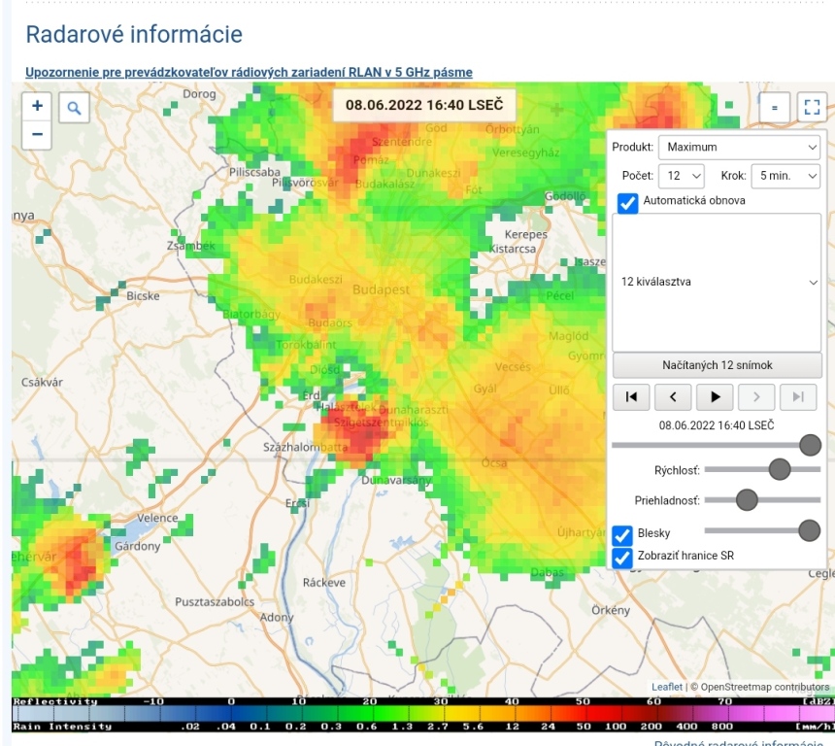This screenshot has height=746, width=835.
Task: Open the Produkt dropdown showing Maximum
Action: (x=739, y=148)
